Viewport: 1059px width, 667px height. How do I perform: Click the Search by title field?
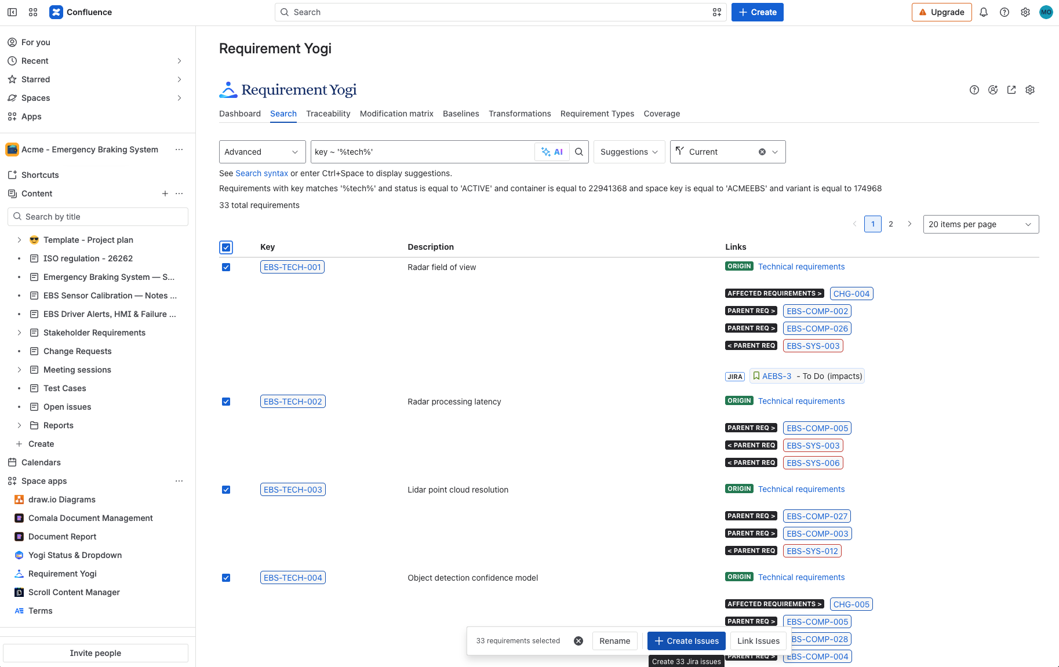(x=98, y=217)
